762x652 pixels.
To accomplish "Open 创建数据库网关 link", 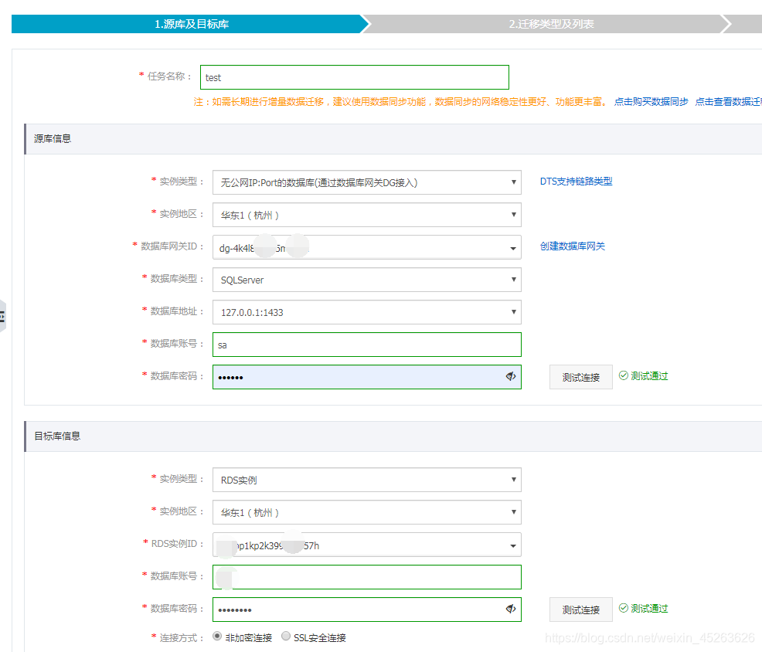I will click(573, 246).
